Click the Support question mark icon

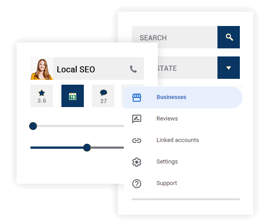point(137,184)
